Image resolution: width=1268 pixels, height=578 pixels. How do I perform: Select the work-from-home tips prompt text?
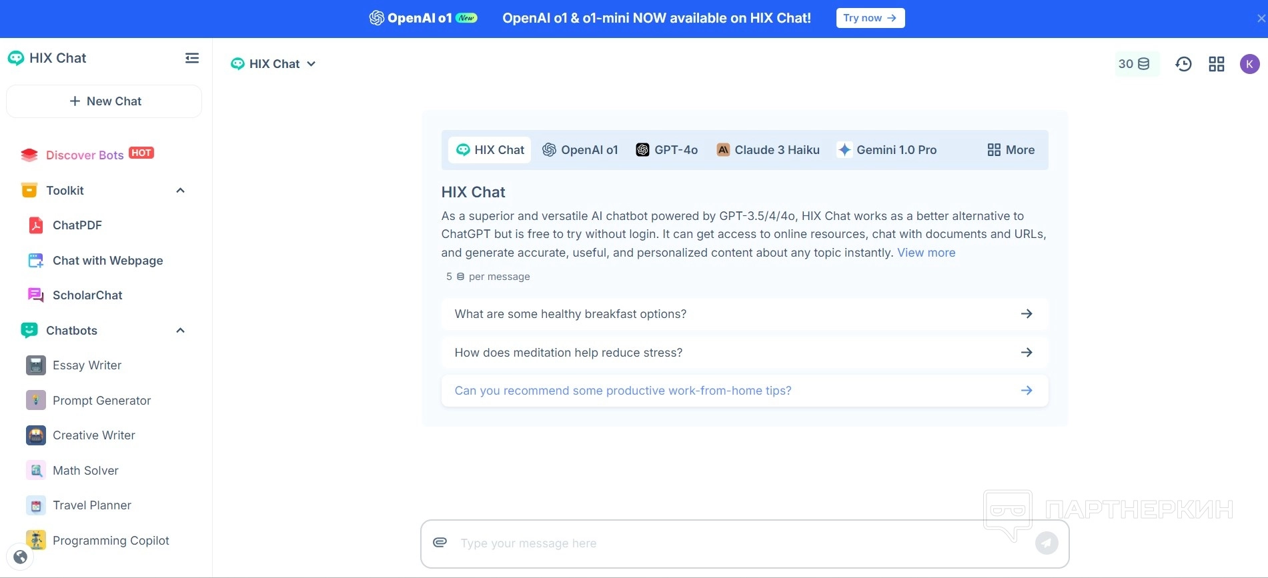(x=623, y=391)
